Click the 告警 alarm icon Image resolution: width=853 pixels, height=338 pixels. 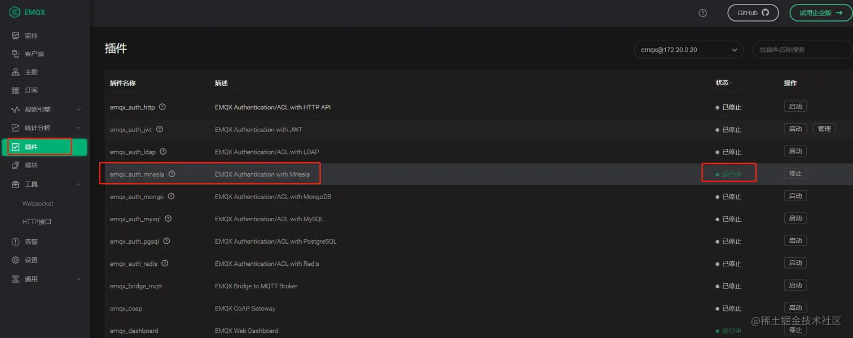tap(15, 242)
